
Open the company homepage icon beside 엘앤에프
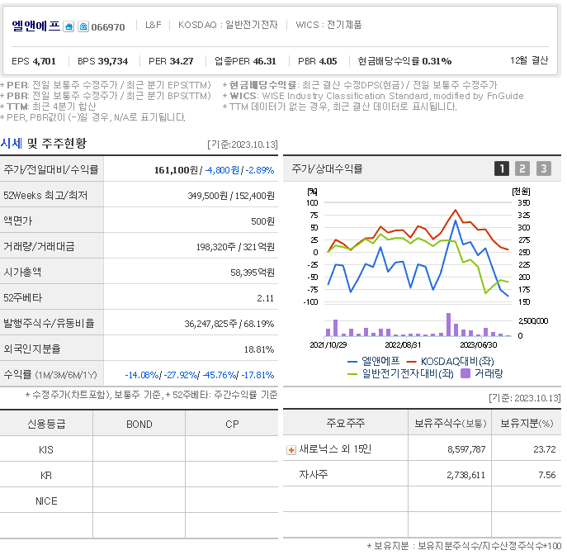(69, 26)
